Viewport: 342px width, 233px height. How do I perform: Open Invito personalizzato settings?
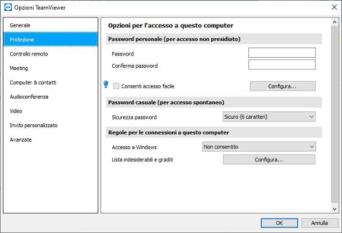point(34,125)
